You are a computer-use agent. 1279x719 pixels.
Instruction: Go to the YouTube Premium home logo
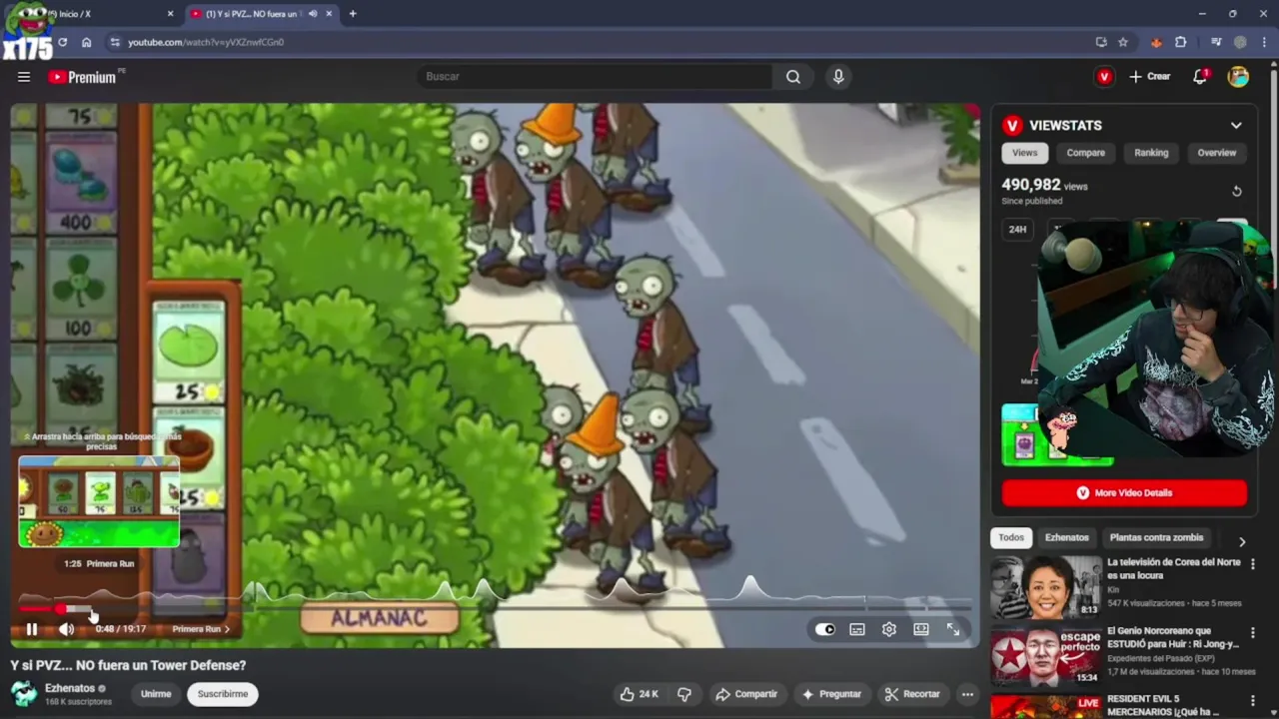(x=82, y=77)
